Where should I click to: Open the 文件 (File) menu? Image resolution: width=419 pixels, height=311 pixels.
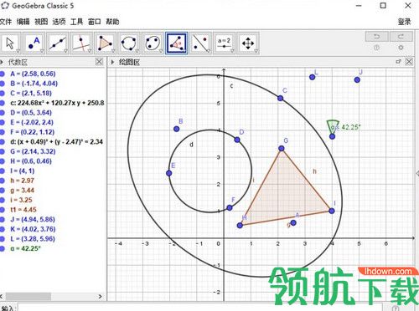point(5,22)
